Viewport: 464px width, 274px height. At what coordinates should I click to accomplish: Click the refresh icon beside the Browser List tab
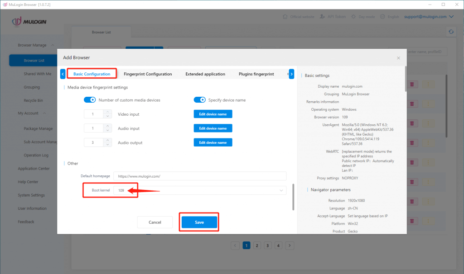[451, 32]
